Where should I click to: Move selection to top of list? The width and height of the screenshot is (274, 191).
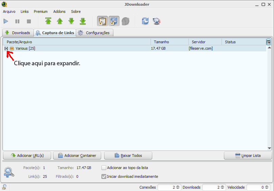(x=48, y=21)
